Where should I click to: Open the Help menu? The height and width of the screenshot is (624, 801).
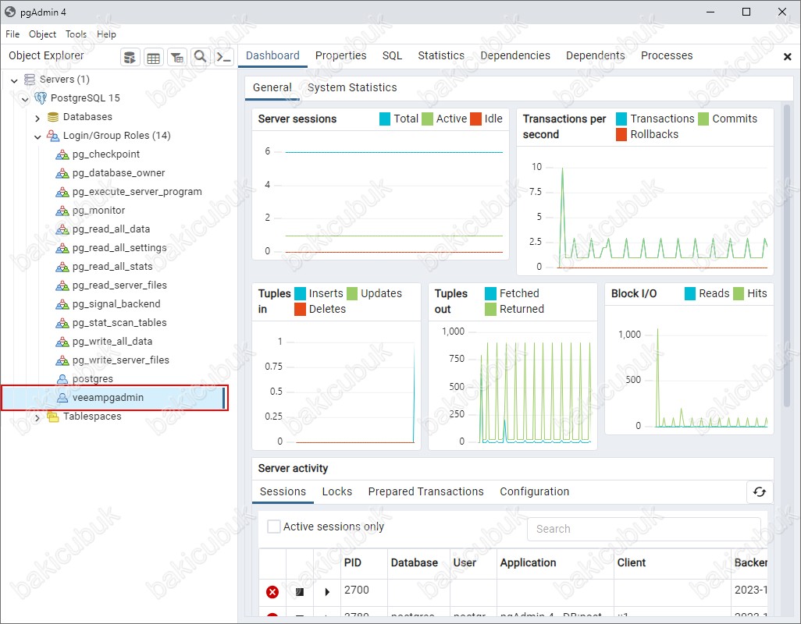tap(106, 34)
